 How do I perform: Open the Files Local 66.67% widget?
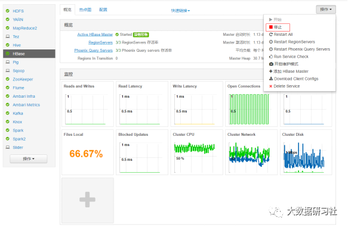click(88, 153)
